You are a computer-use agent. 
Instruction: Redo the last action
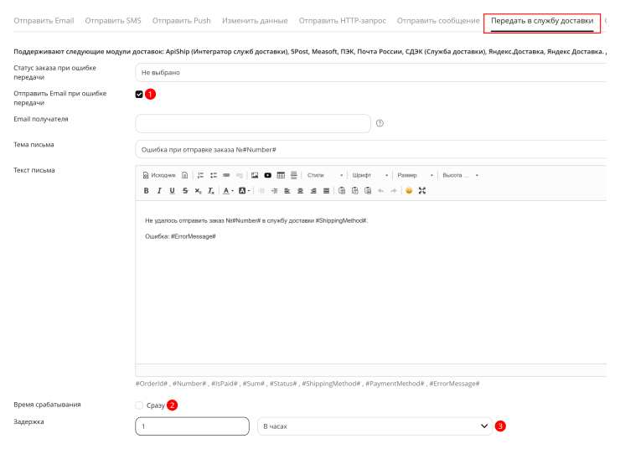point(394,190)
